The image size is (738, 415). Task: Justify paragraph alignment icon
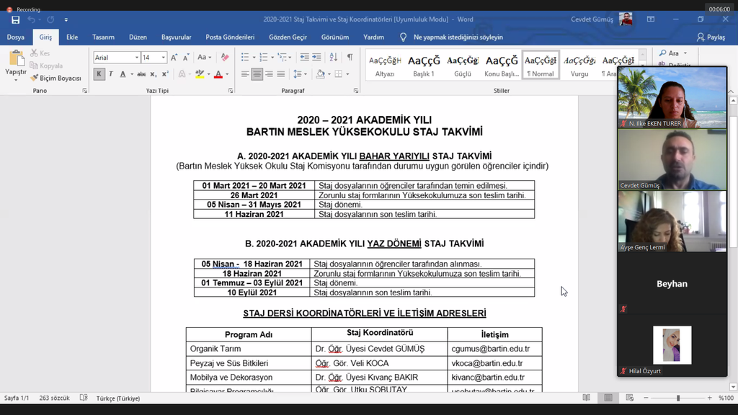pos(281,74)
